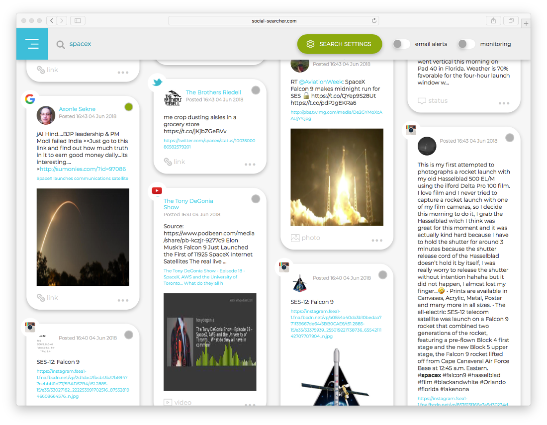Click link icon under Brothers Riedell post

coord(168,162)
